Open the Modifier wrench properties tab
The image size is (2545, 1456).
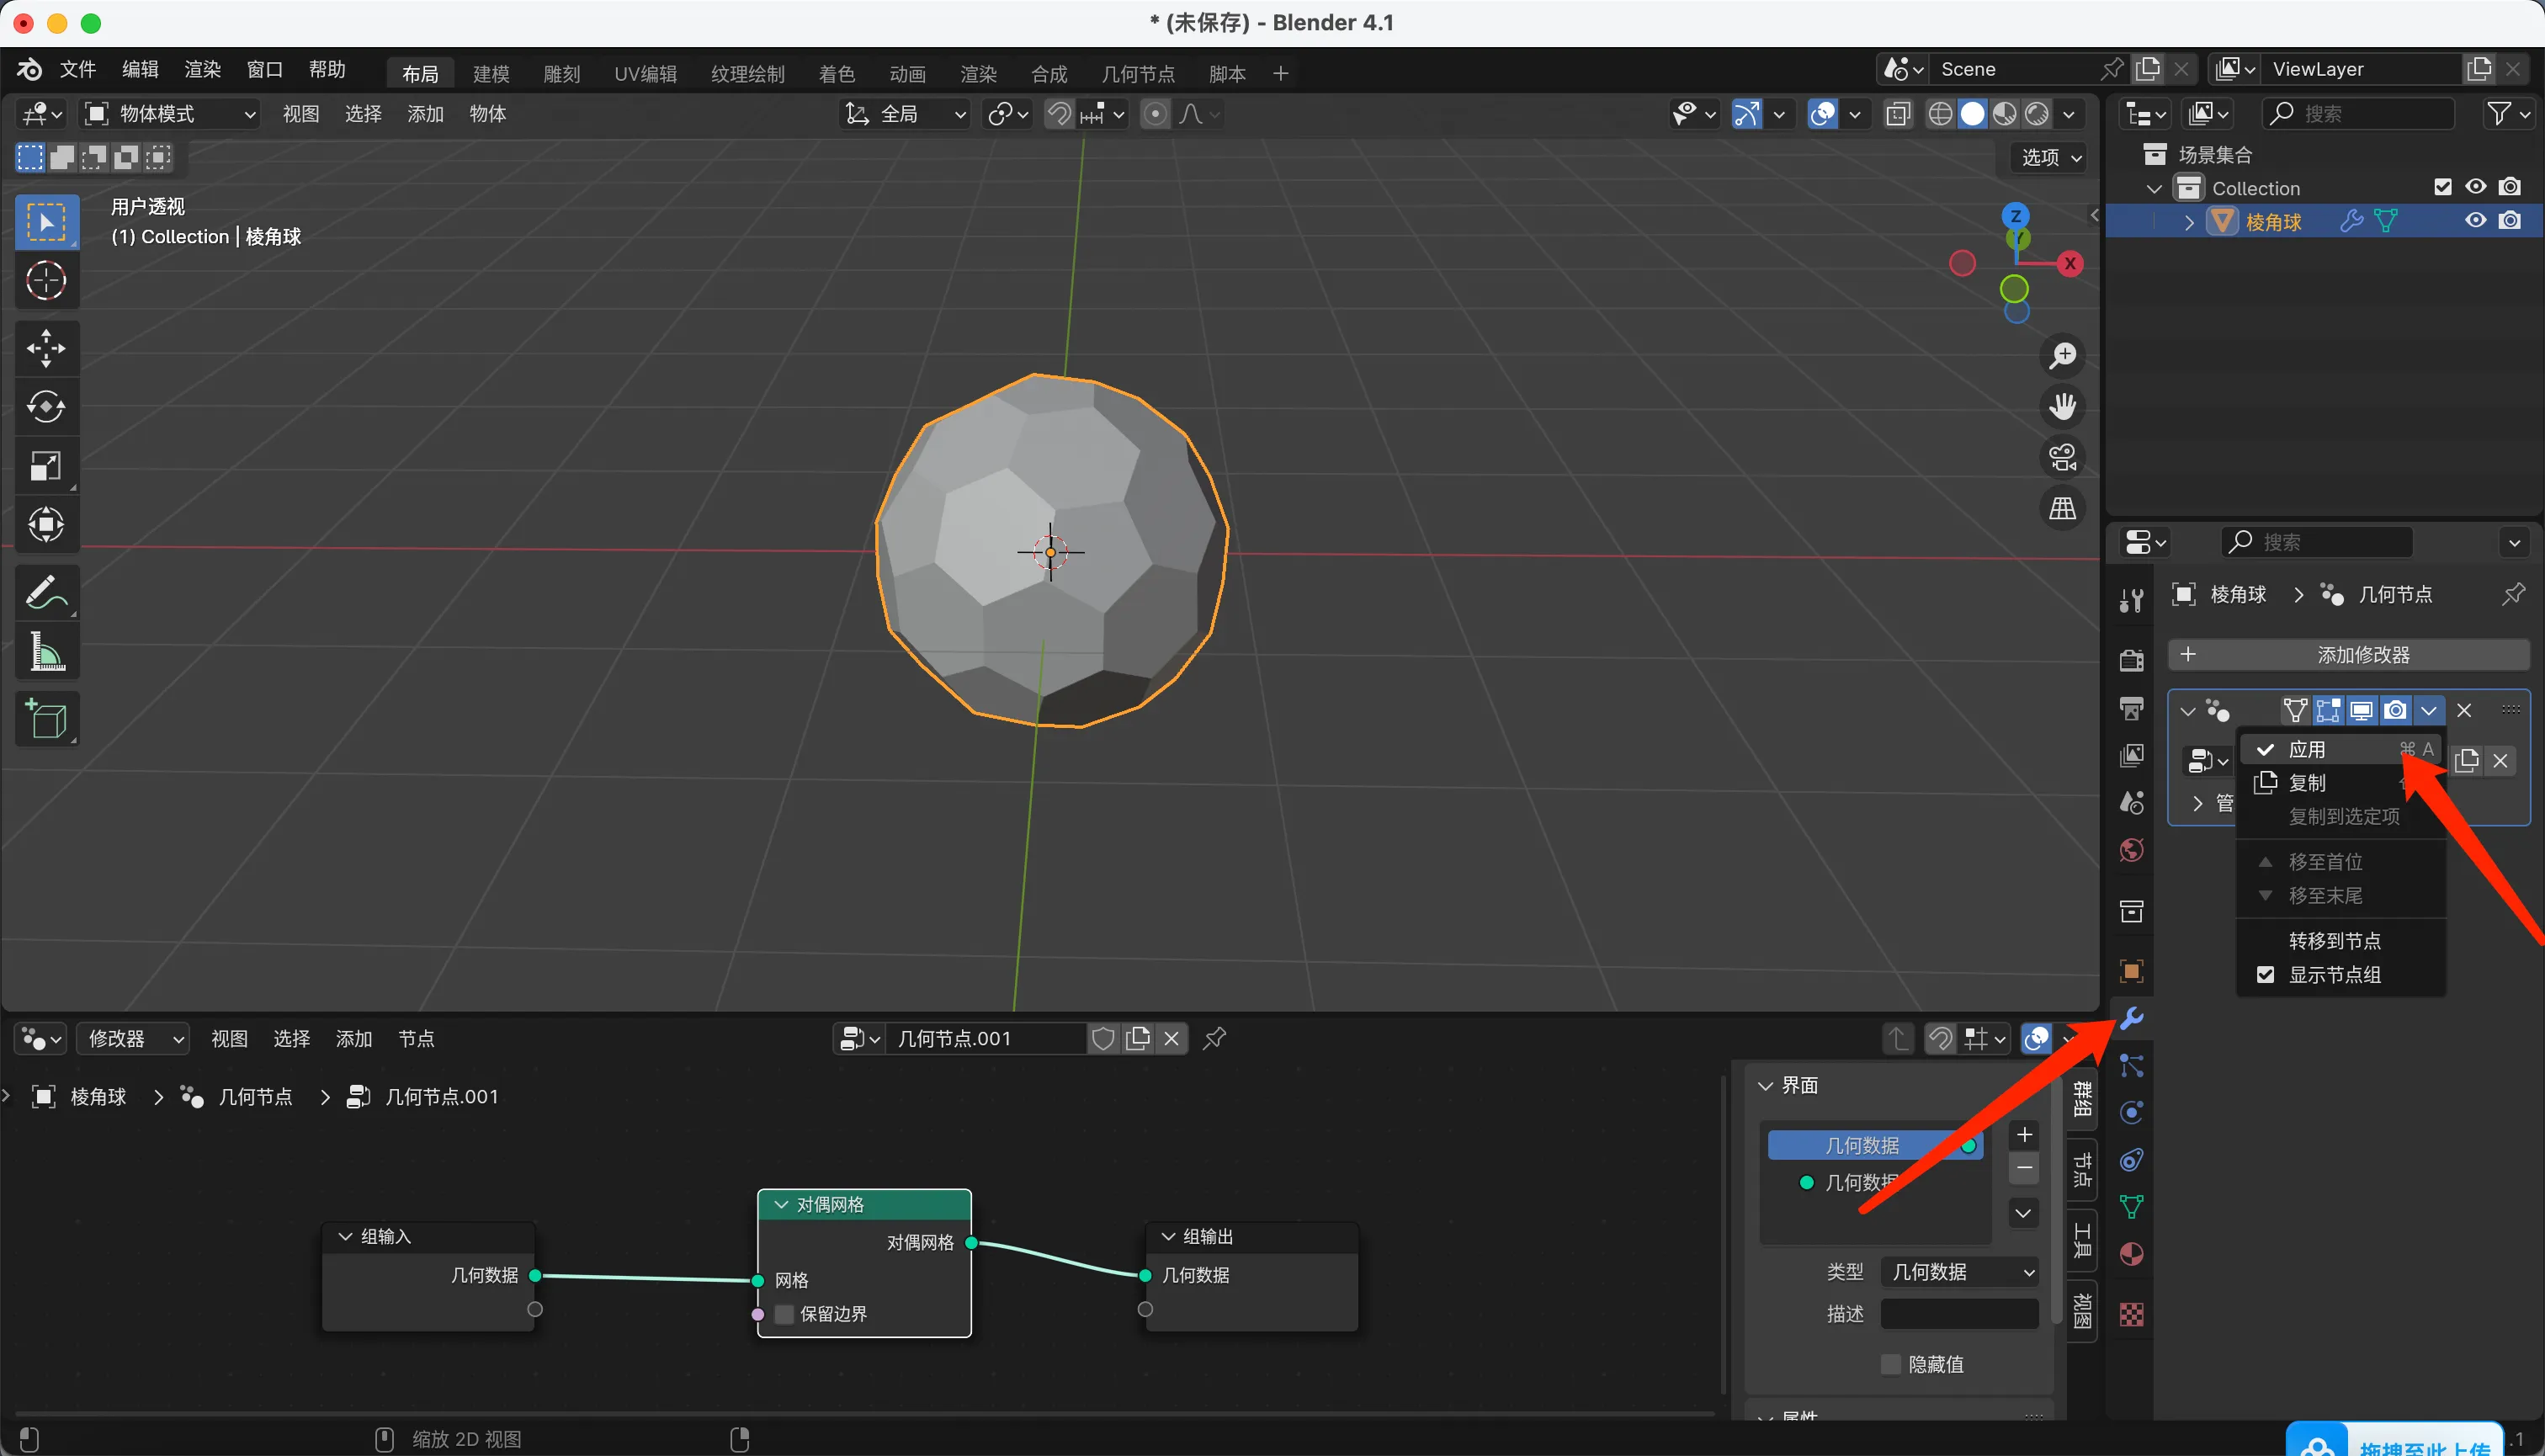pyautogui.click(x=2131, y=1019)
